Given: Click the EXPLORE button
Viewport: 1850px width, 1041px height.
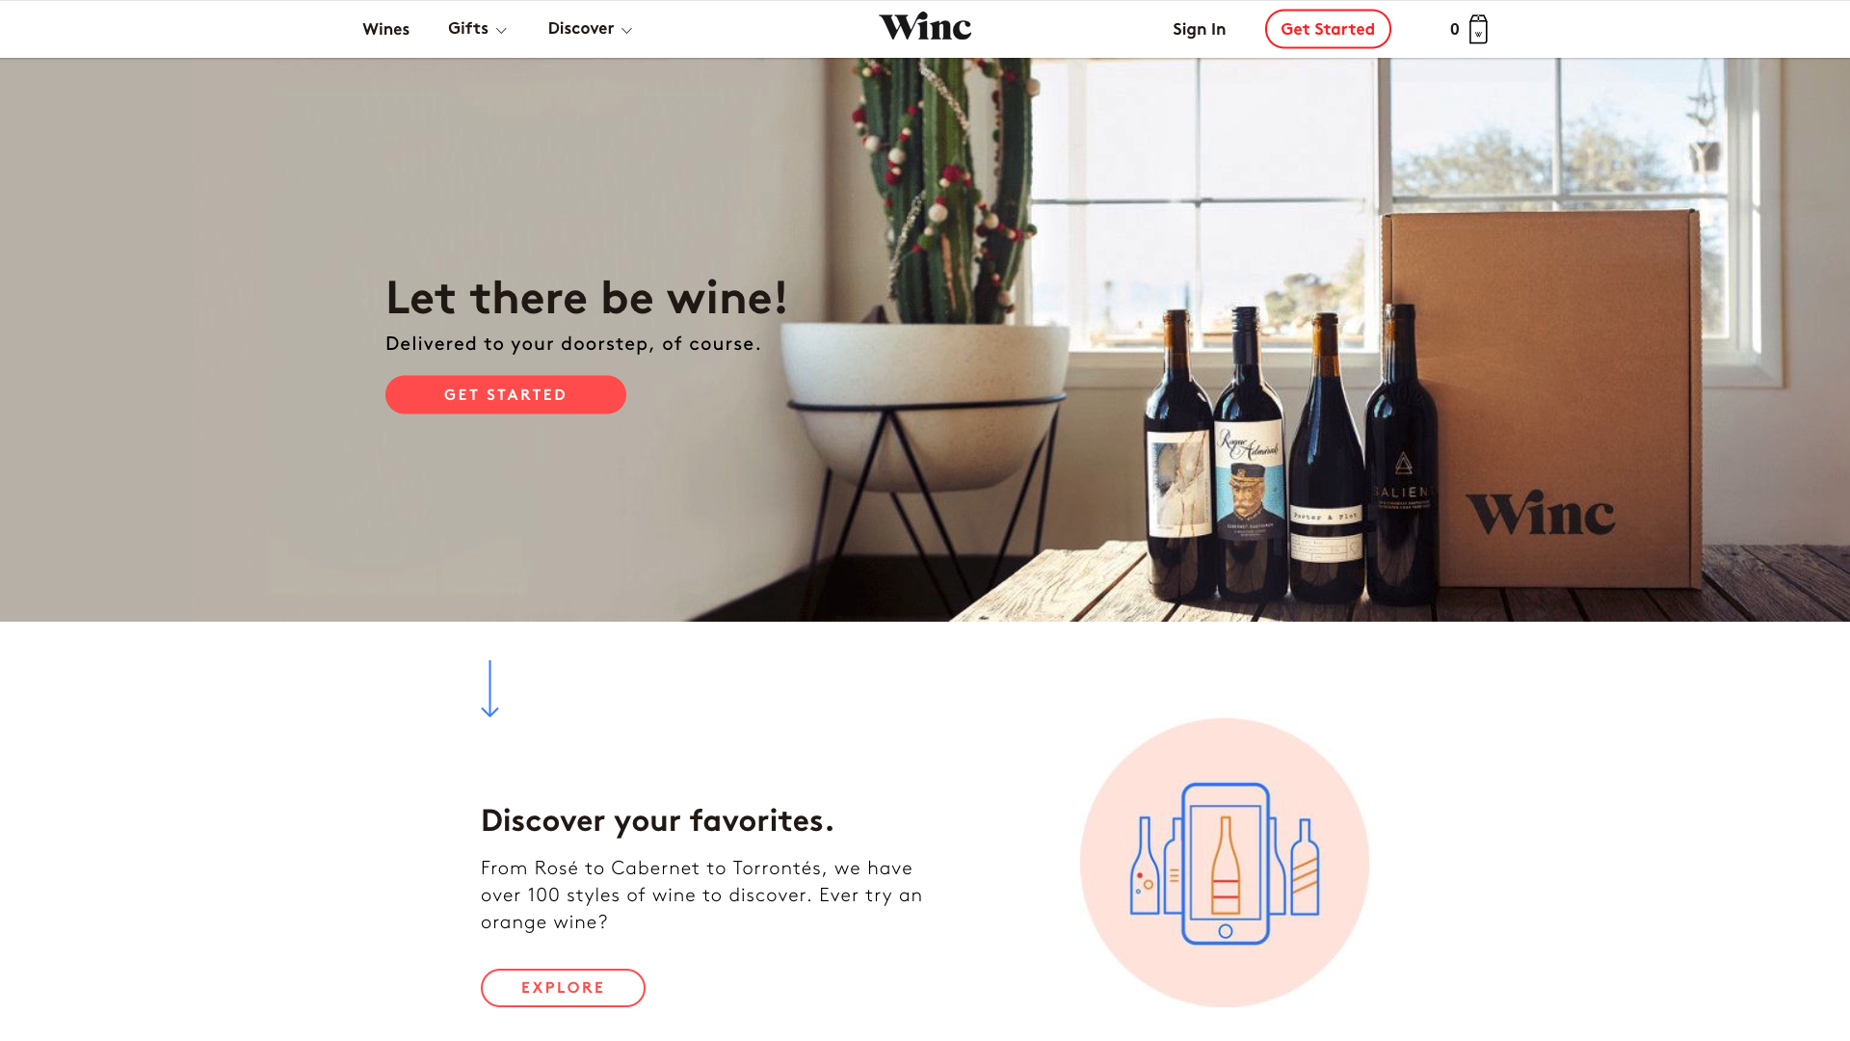Looking at the screenshot, I should coord(563,987).
